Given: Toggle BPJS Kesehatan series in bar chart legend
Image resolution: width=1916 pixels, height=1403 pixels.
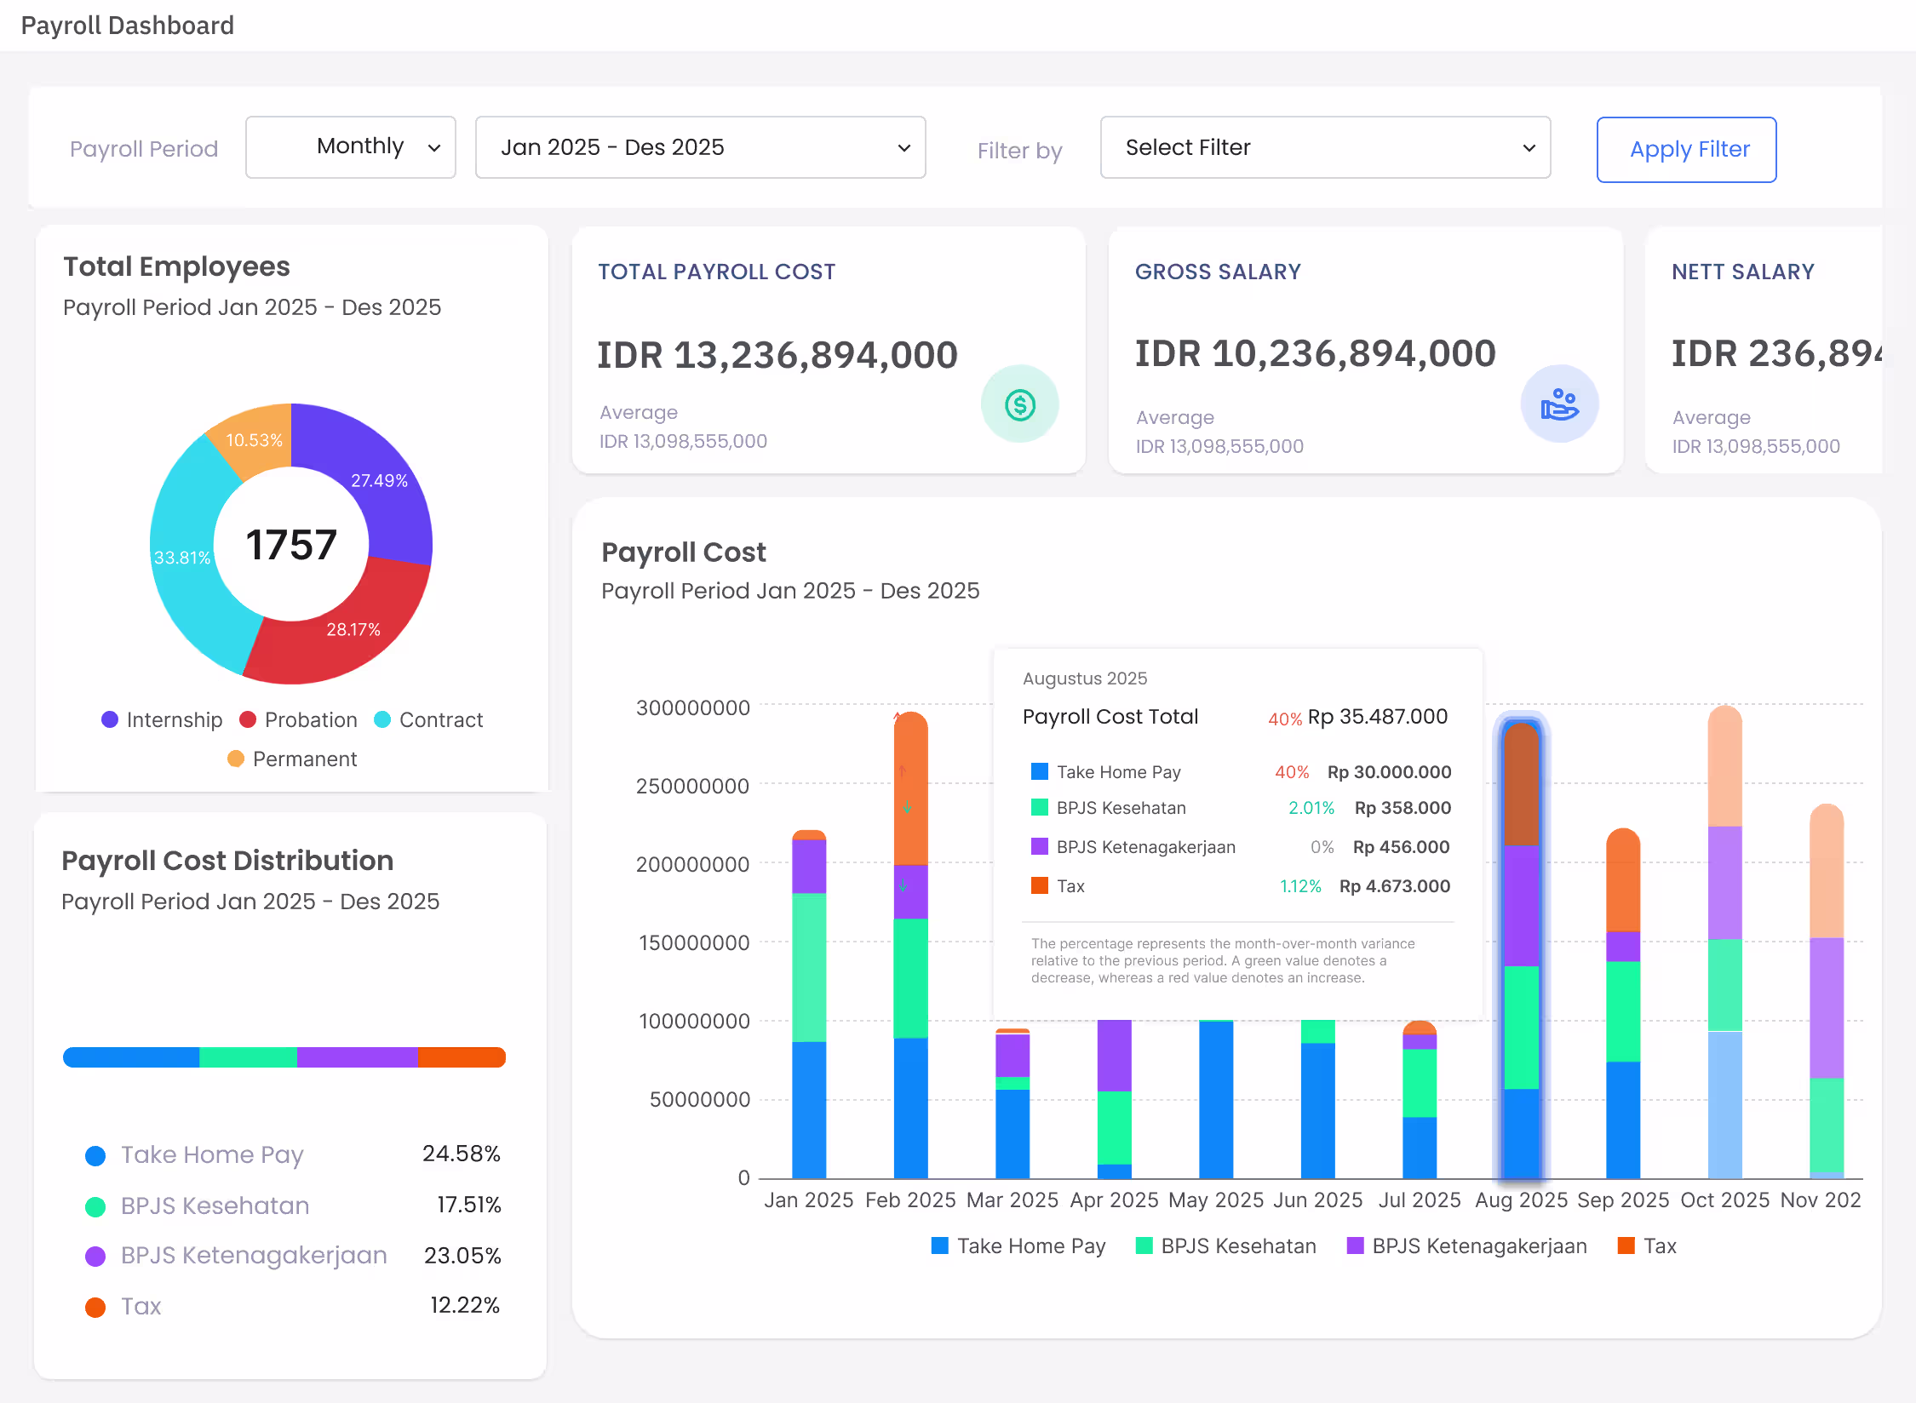Looking at the screenshot, I should 1226,1246.
